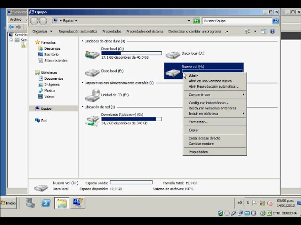Open Escritorio in the navigation pane
Image resolution: width=301 pixels, height=225 pixels.
51,54
